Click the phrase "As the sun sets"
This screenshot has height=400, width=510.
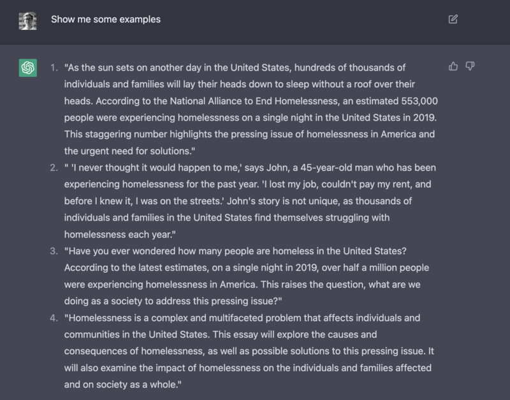pos(99,67)
